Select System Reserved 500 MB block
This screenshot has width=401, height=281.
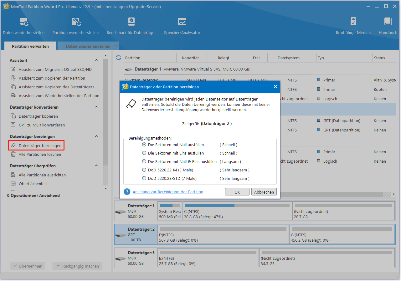[170, 211]
